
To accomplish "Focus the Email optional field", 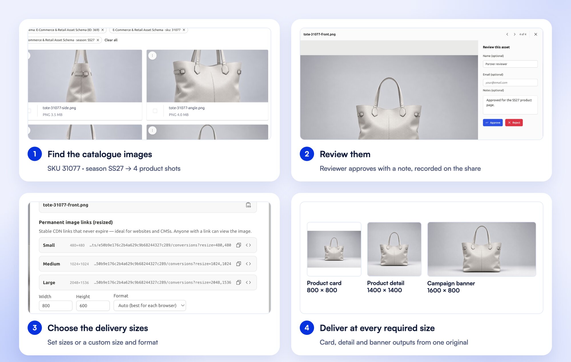I will 510,83.
